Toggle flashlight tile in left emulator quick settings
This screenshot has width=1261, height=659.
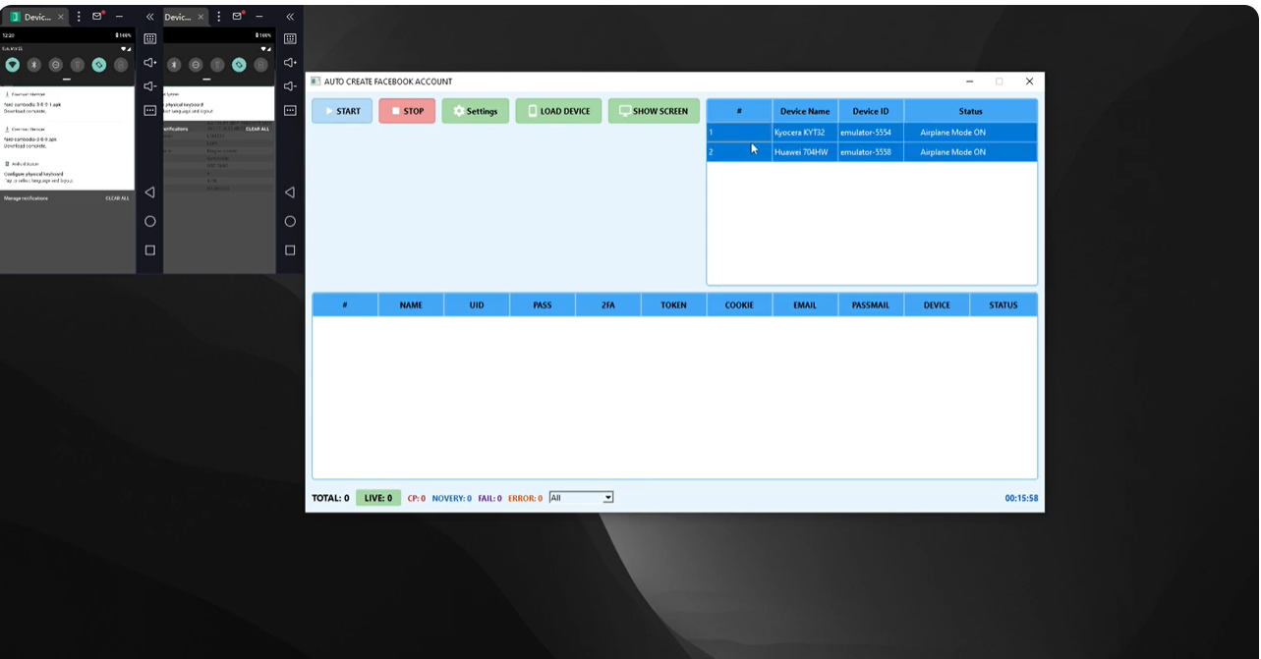click(x=77, y=65)
